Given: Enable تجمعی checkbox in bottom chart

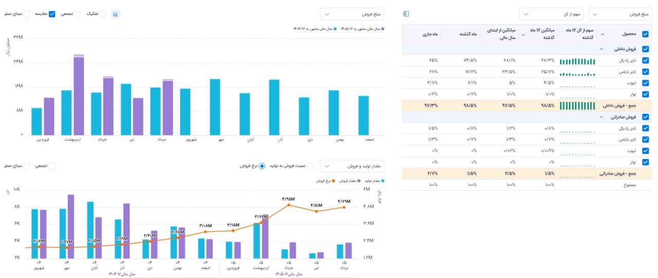Looking at the screenshot, I should (x=52, y=166).
